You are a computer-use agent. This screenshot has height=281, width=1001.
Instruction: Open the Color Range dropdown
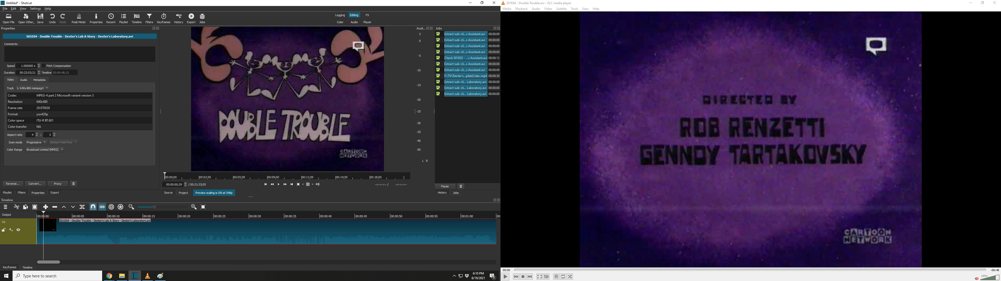[45, 150]
